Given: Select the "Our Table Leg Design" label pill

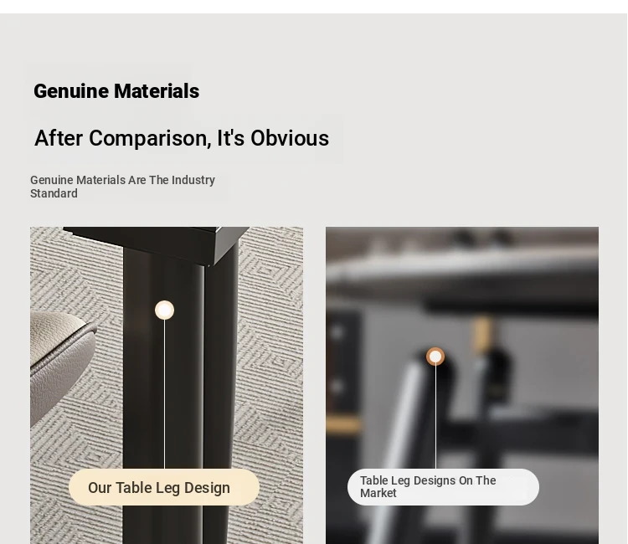Looking at the screenshot, I should tap(164, 487).
